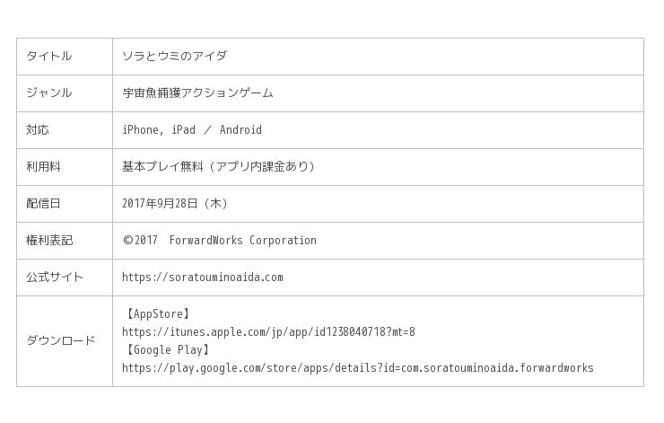Open the Google Play store URL

pos(357,368)
